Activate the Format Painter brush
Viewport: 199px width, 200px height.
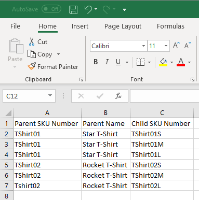click(x=53, y=67)
